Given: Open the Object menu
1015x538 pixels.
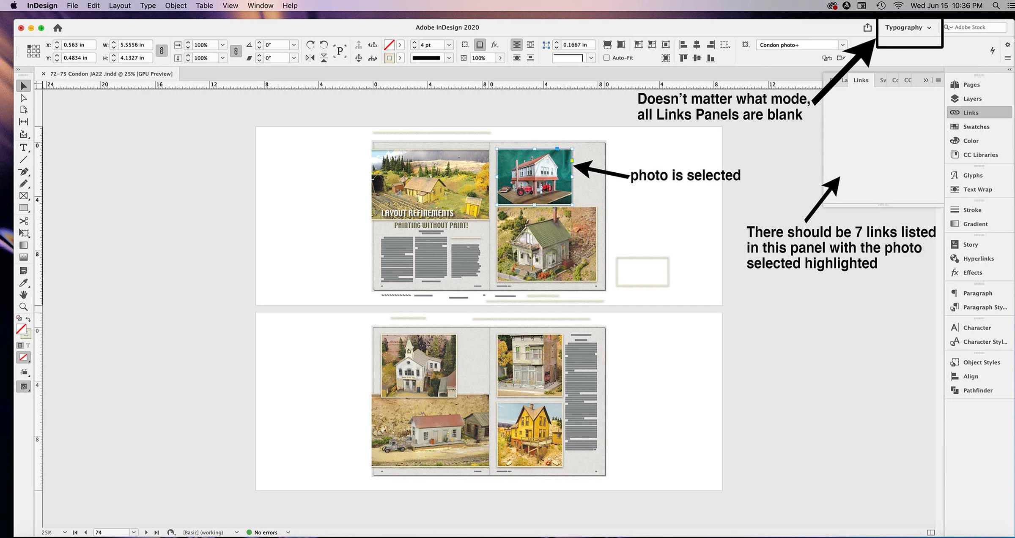Looking at the screenshot, I should 176,5.
